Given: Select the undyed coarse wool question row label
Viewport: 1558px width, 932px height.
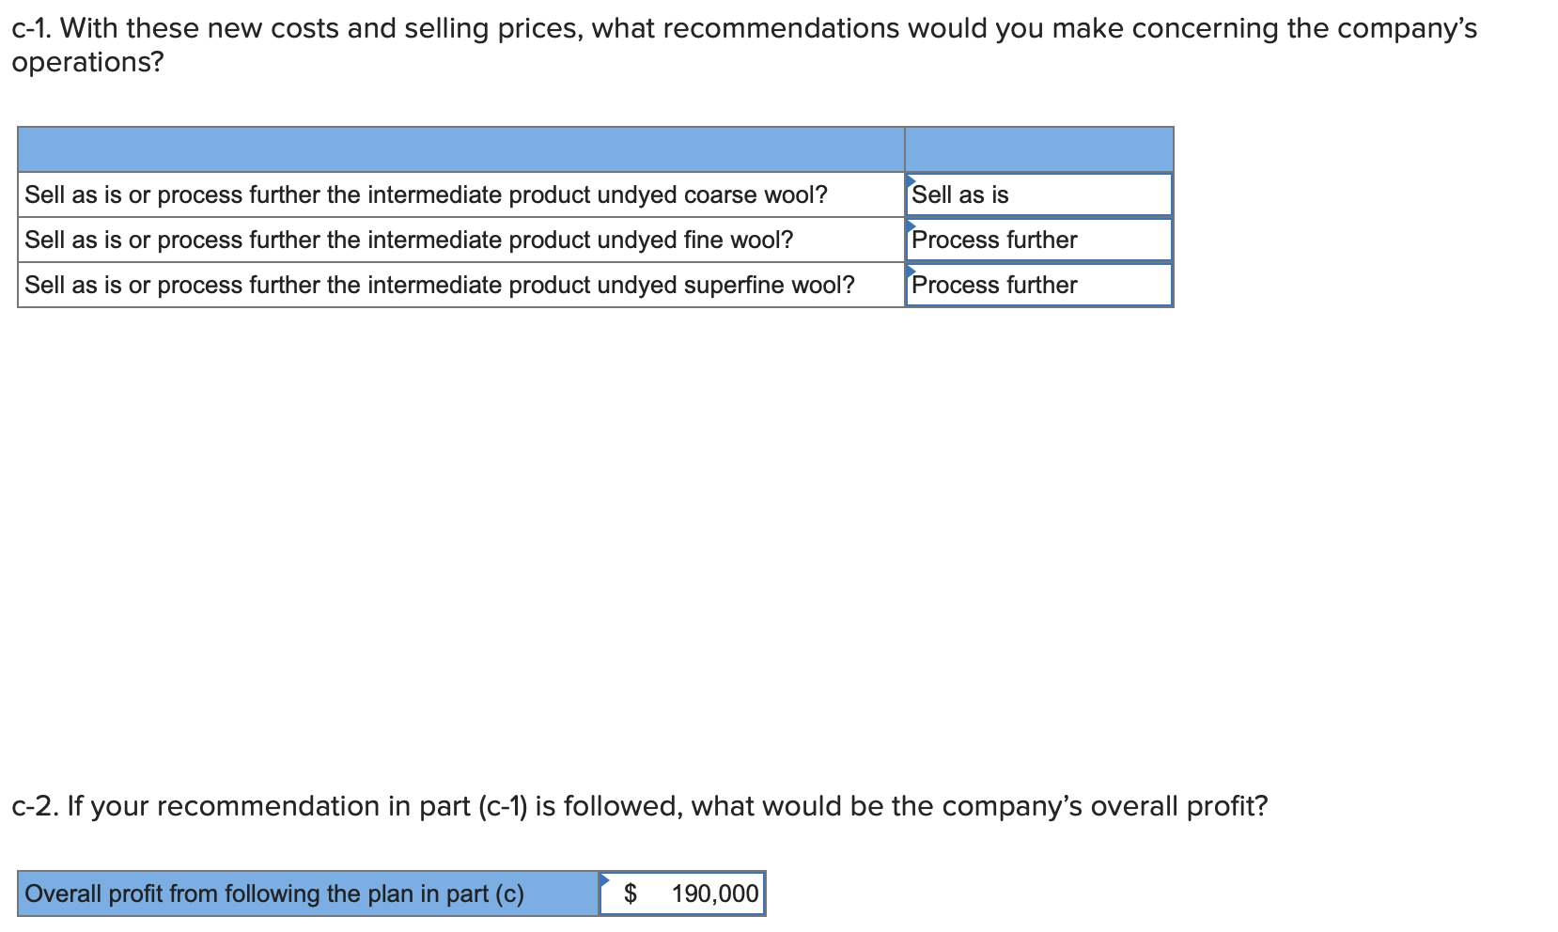Looking at the screenshot, I should (426, 194).
